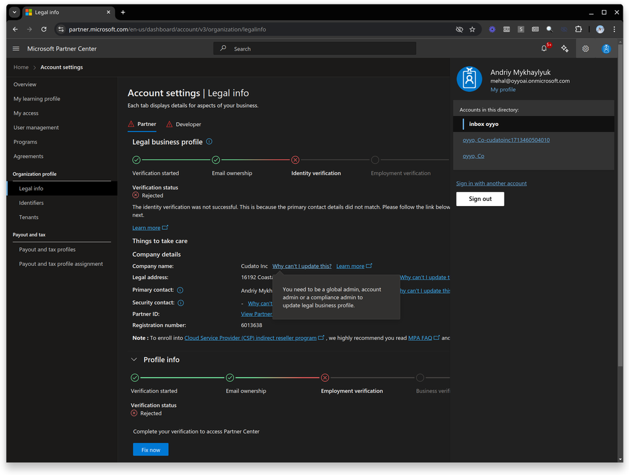This screenshot has height=475, width=629.
Task: Click the info icon next to Security contact
Action: [181, 303]
